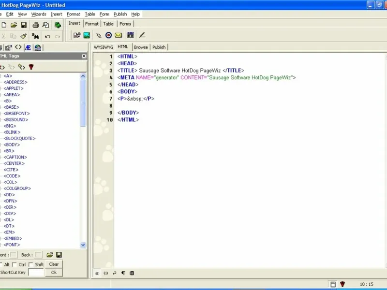This screenshot has width=387, height=290.
Task: Open the Æ special characters panel tab
Action: pos(28,47)
